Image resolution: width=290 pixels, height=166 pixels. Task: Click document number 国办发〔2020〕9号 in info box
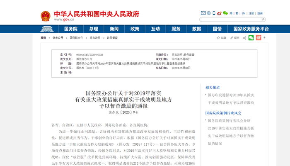(x=87, y=68)
